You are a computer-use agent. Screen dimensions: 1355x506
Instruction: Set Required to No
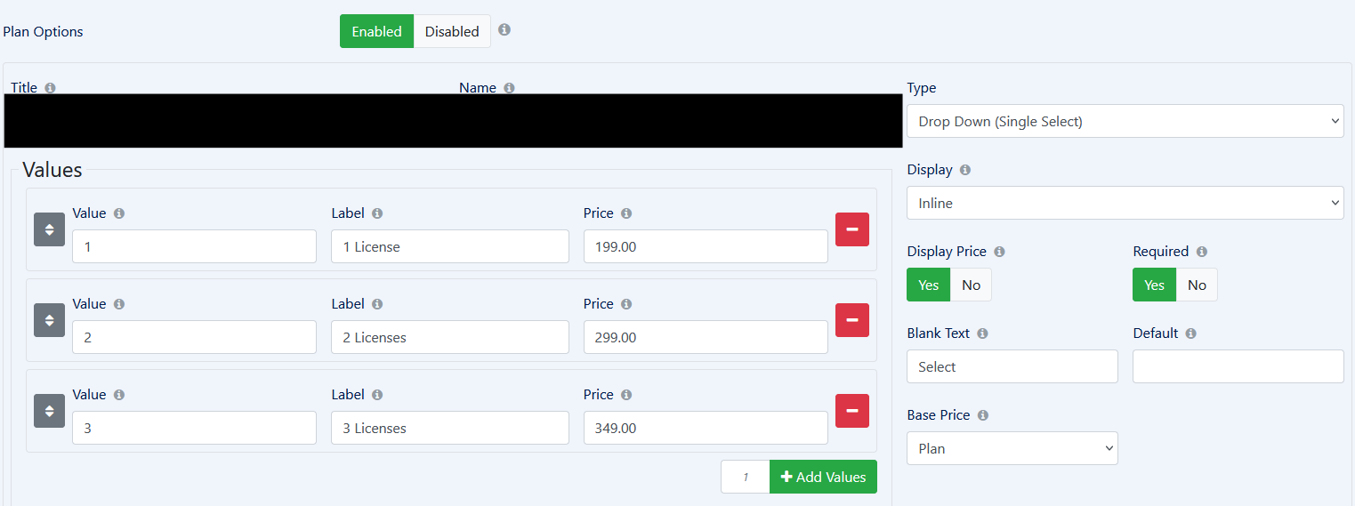(x=1197, y=285)
